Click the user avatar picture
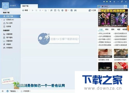Image resolution: width=129 pixels, height=93 pixels. click(x=5, y=6)
